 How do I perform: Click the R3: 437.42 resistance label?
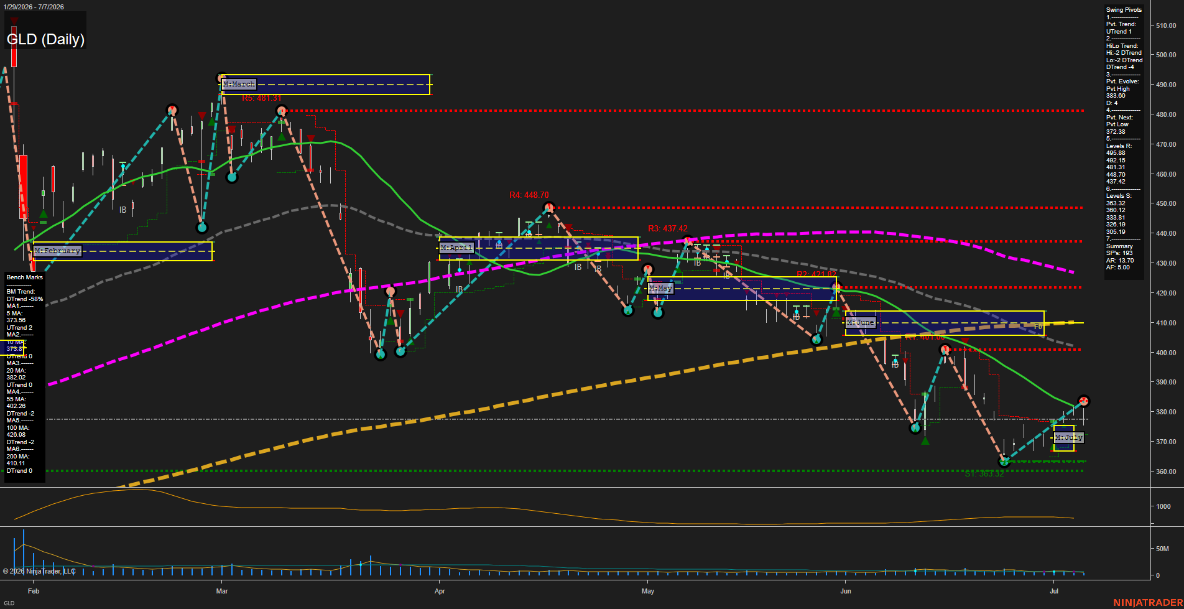pos(668,228)
